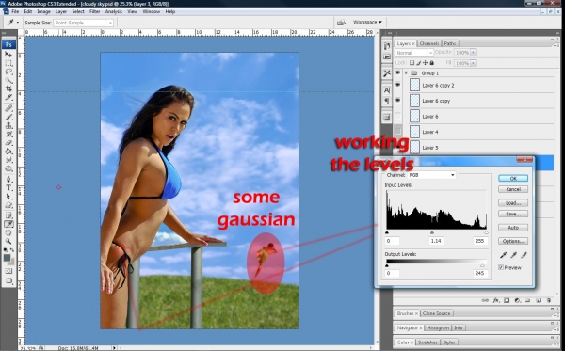Select the Brush tool

(x=8, y=117)
